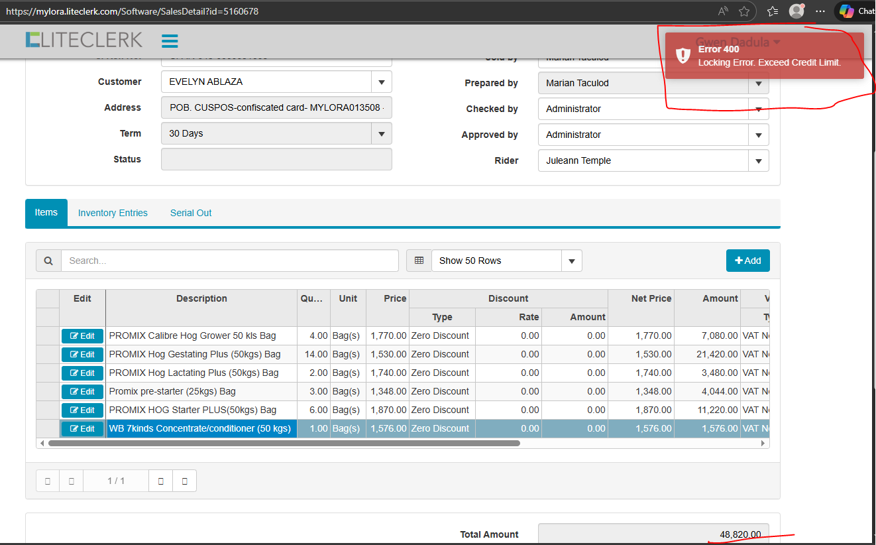The image size is (876, 545).
Task: Switch to the Inventory Entries tab
Action: (113, 213)
